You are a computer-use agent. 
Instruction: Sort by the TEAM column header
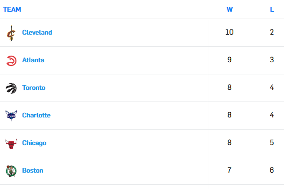(x=12, y=9)
